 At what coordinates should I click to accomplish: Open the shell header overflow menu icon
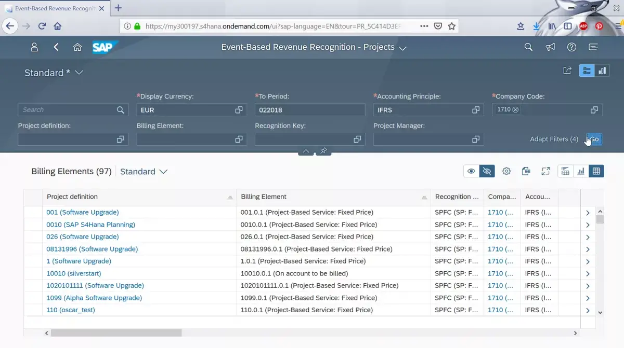tap(593, 47)
